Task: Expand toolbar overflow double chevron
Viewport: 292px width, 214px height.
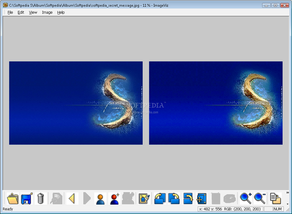Action: pyautogui.click(x=287, y=193)
